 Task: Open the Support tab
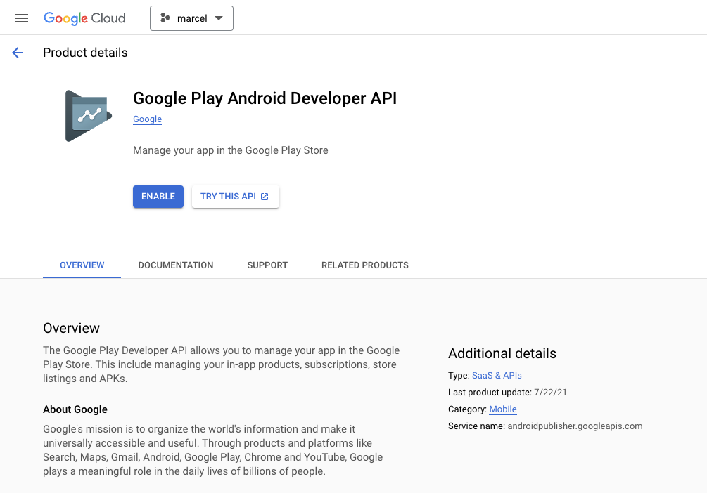(267, 265)
